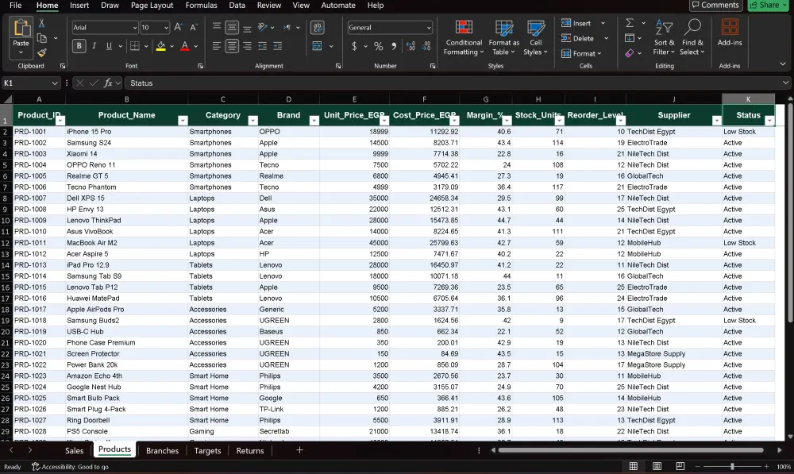
Task: Open the Add-ins button
Action: (x=730, y=33)
